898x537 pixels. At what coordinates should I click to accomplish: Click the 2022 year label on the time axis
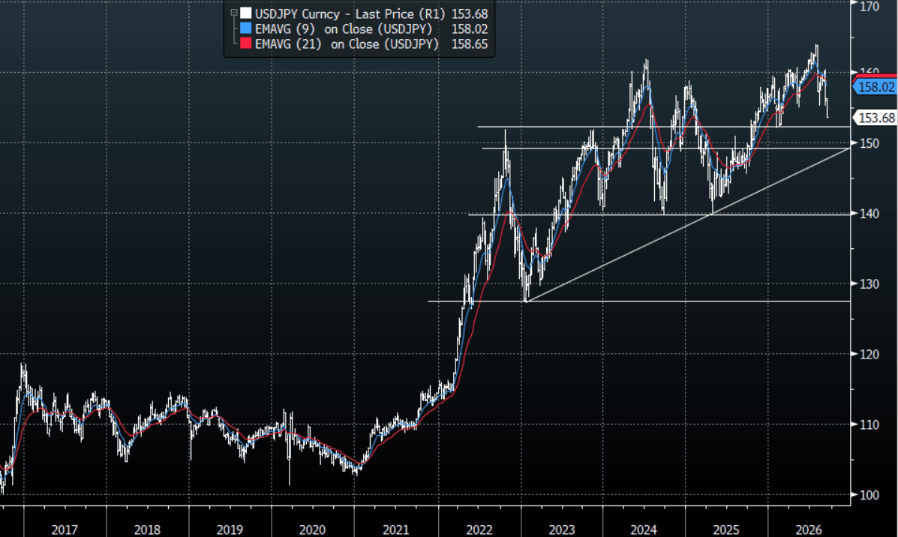click(x=479, y=529)
